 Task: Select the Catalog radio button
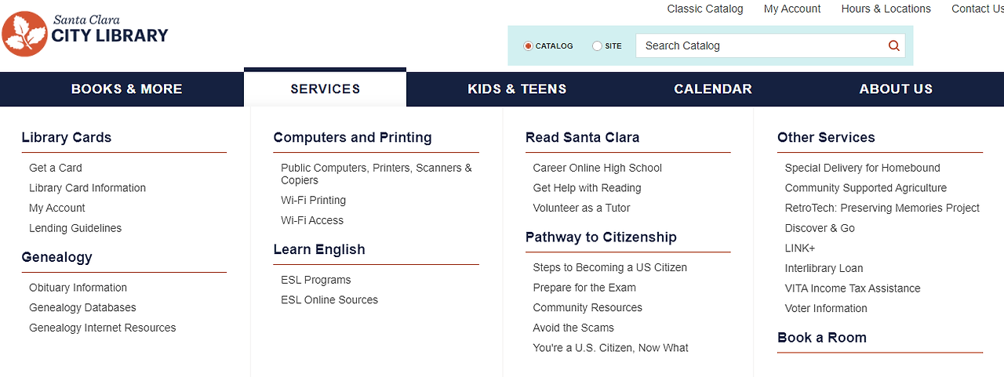pos(528,46)
